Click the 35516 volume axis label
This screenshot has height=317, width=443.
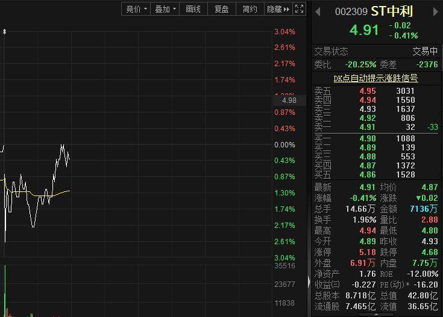284,265
